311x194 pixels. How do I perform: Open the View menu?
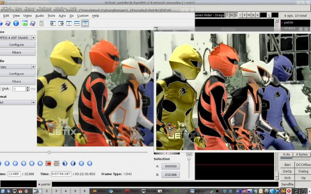click(16, 16)
